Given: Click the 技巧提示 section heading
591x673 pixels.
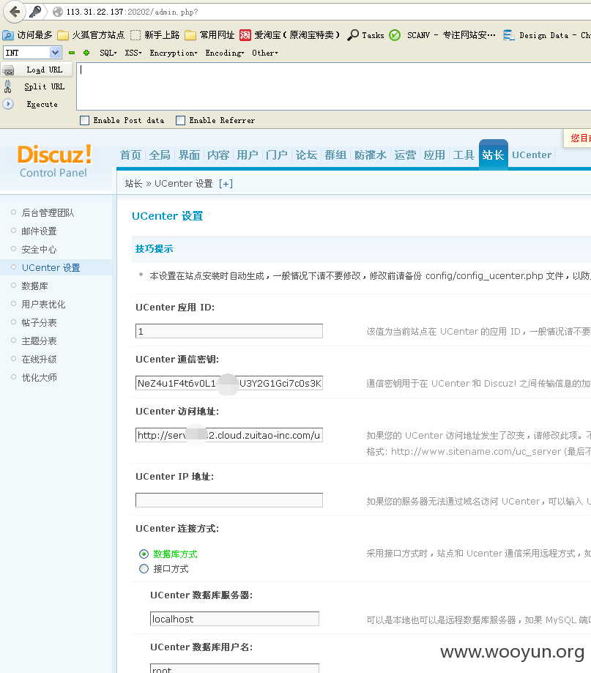Looking at the screenshot, I should tap(154, 249).
